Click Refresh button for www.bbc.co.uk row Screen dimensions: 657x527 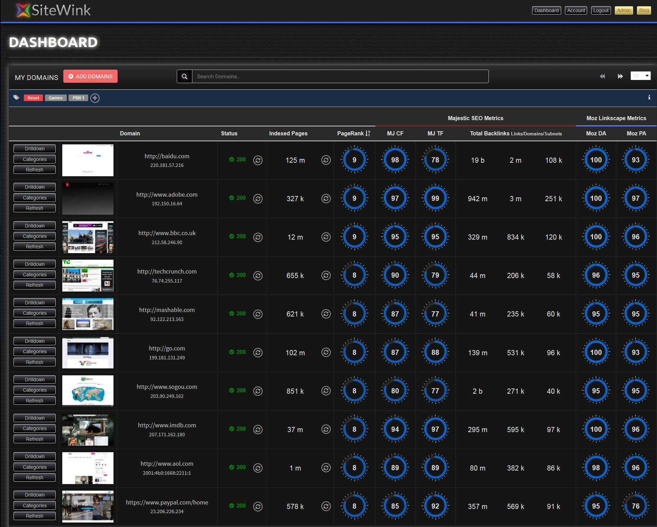click(35, 247)
